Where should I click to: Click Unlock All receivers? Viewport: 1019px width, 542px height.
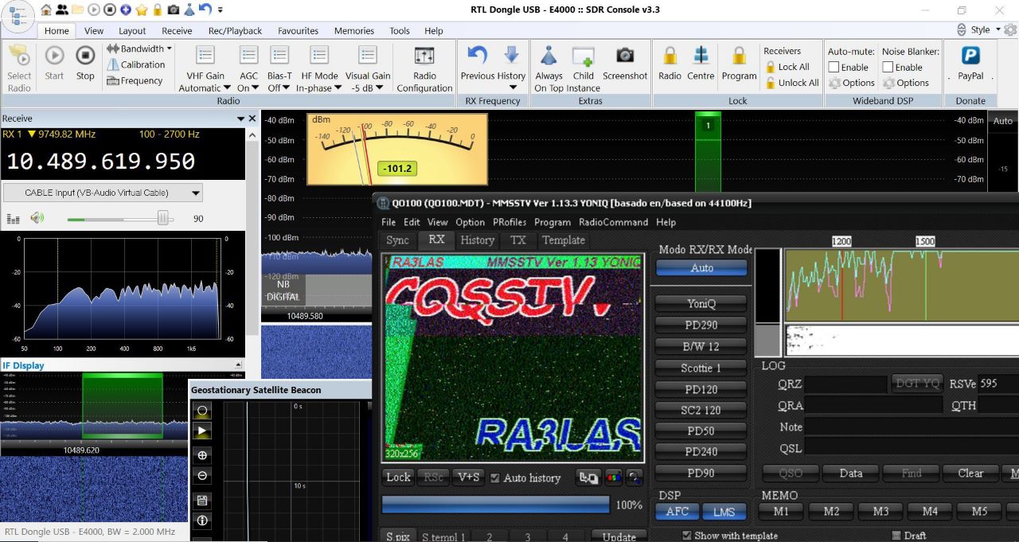(792, 83)
